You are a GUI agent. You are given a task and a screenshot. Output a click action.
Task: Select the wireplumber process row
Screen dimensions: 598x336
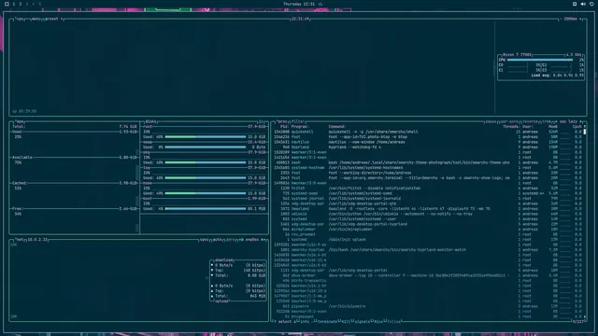coord(428,230)
